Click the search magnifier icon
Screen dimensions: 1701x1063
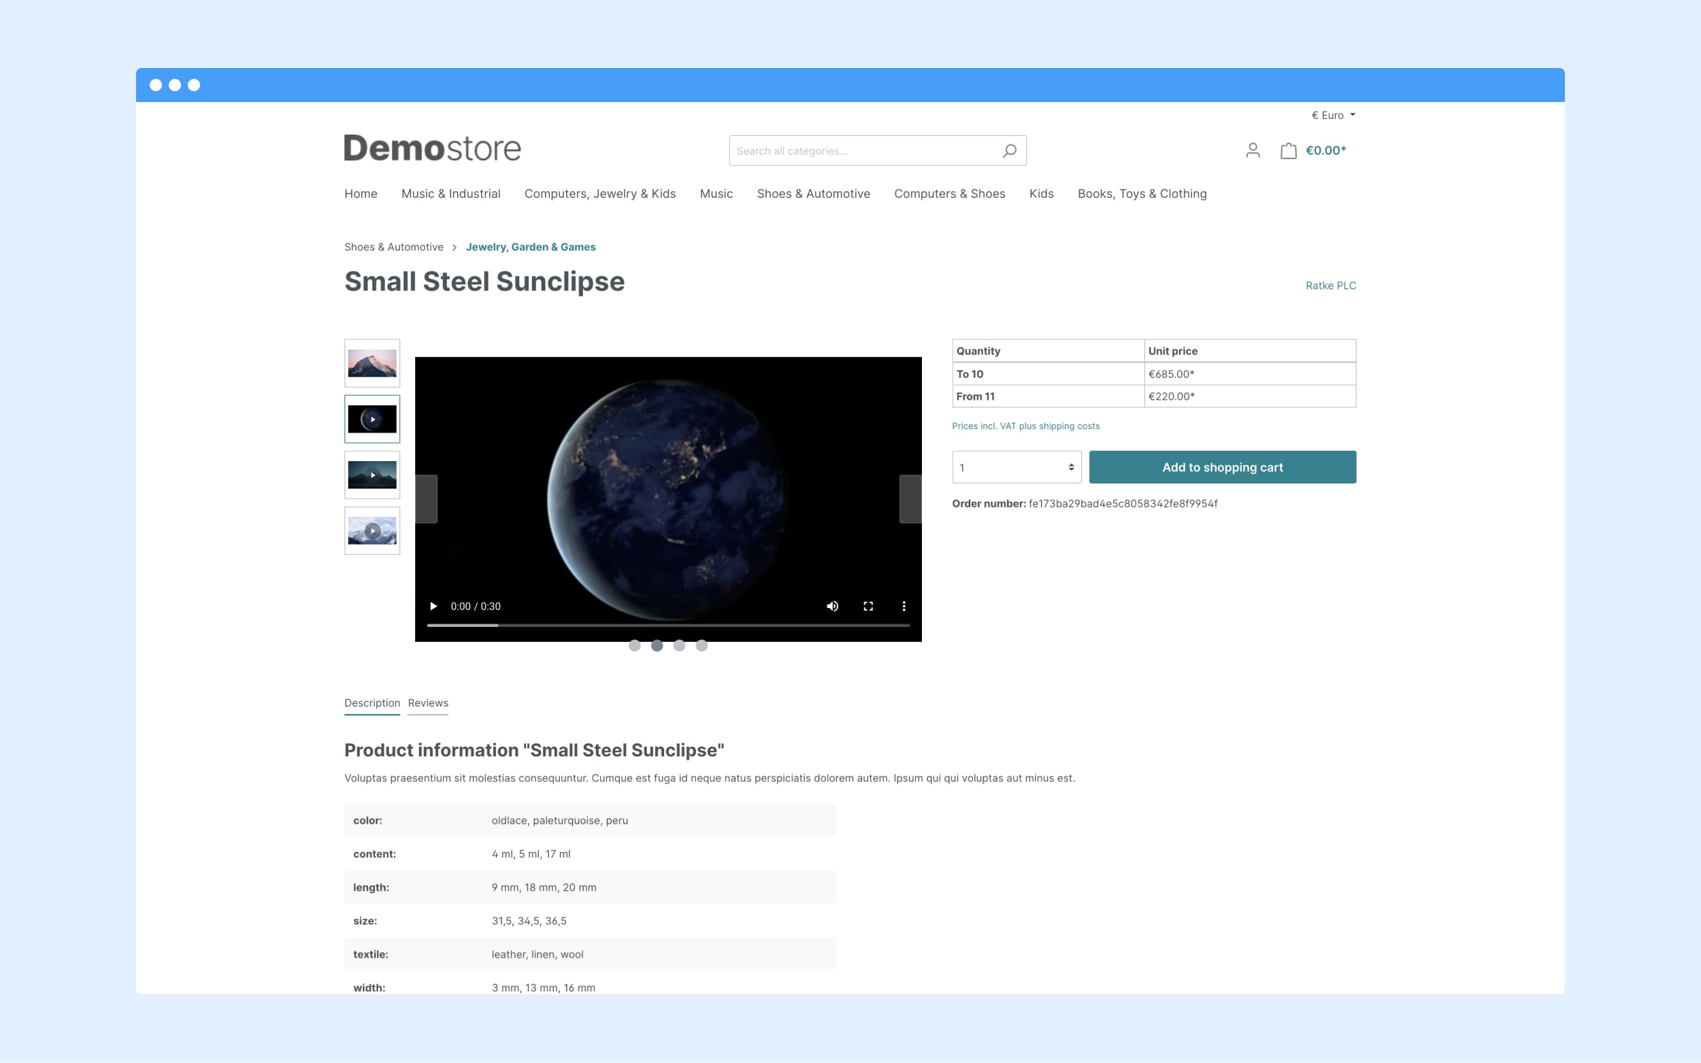[1009, 150]
